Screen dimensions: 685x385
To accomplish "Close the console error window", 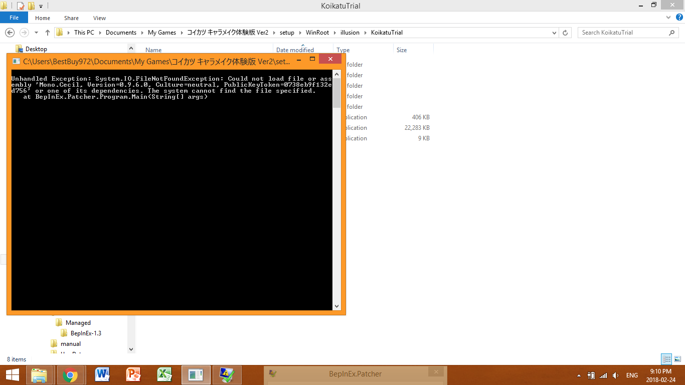I will click(330, 59).
